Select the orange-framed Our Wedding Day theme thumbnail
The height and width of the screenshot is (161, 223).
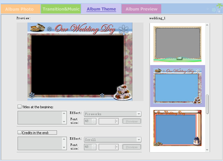pos(177,128)
